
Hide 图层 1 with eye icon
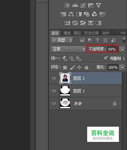pos(54,91)
